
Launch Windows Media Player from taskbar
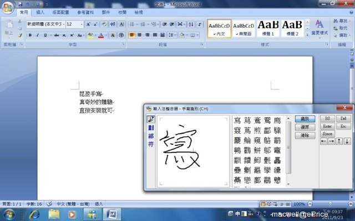coord(72,214)
